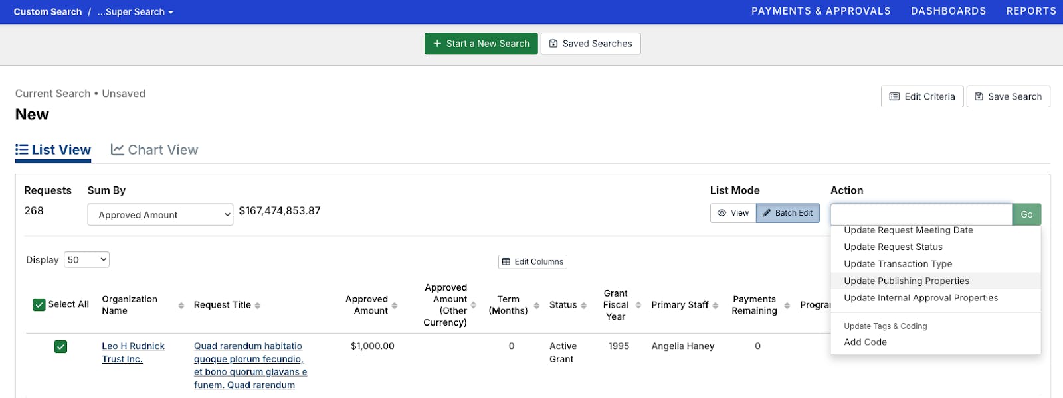Click the Action search input field

click(921, 214)
